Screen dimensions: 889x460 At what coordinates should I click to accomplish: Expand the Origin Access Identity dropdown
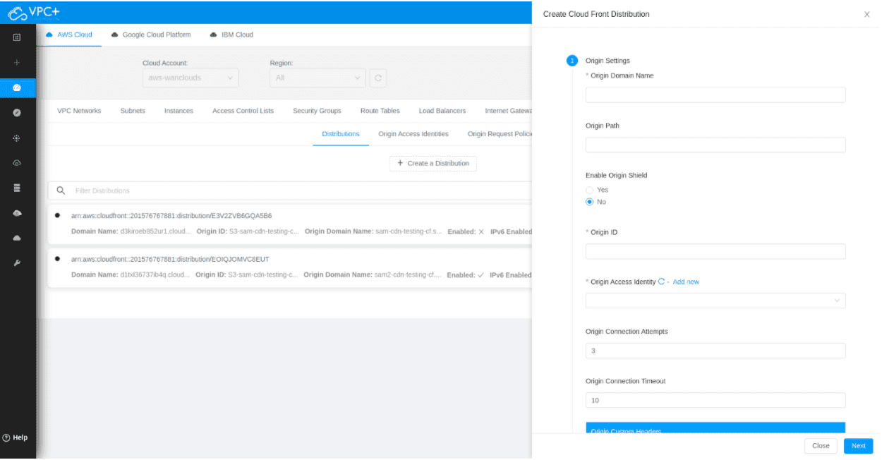pos(715,301)
